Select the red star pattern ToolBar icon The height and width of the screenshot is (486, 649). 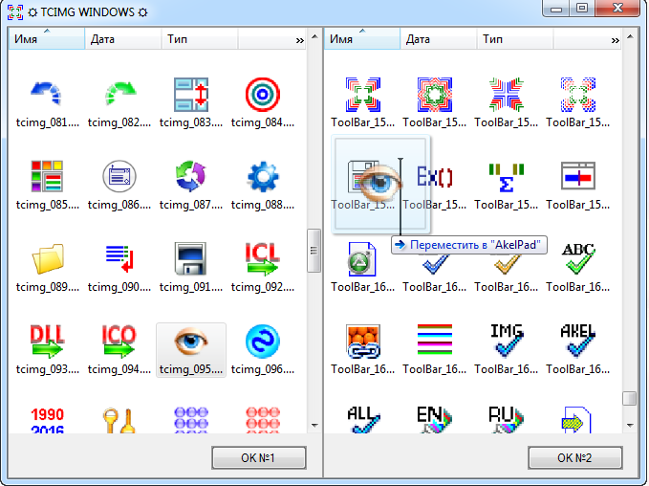[x=435, y=94]
